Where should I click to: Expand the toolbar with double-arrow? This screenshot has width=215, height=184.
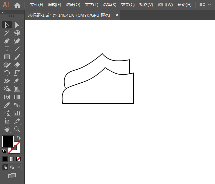coord(3,12)
